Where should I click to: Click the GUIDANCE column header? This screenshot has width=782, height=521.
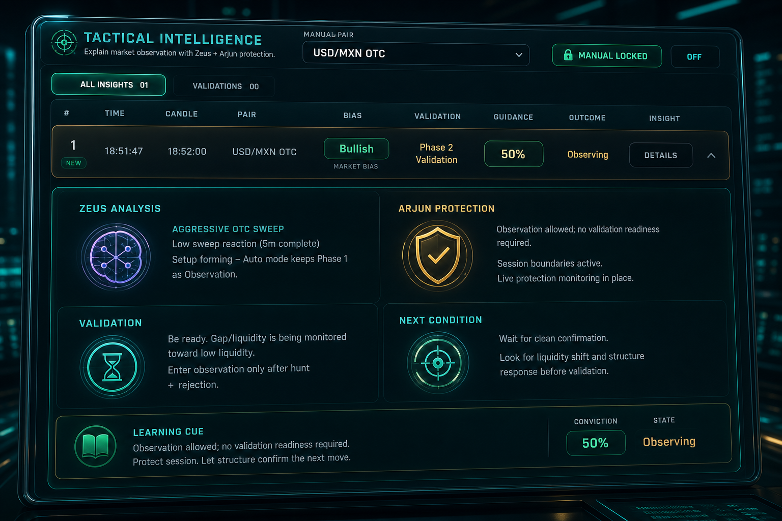513,118
